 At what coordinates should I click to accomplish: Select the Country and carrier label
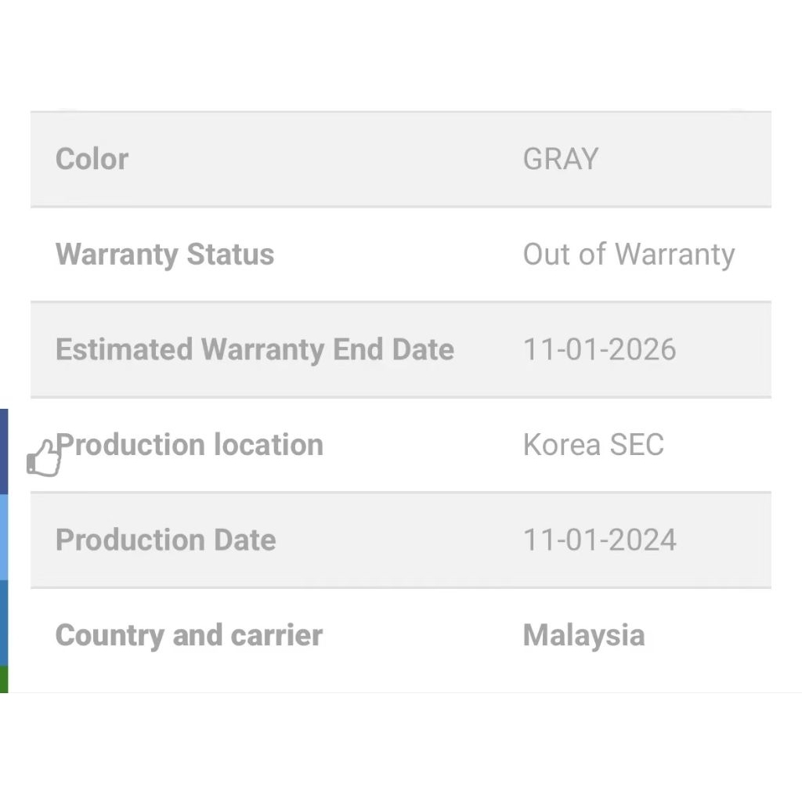pos(189,635)
